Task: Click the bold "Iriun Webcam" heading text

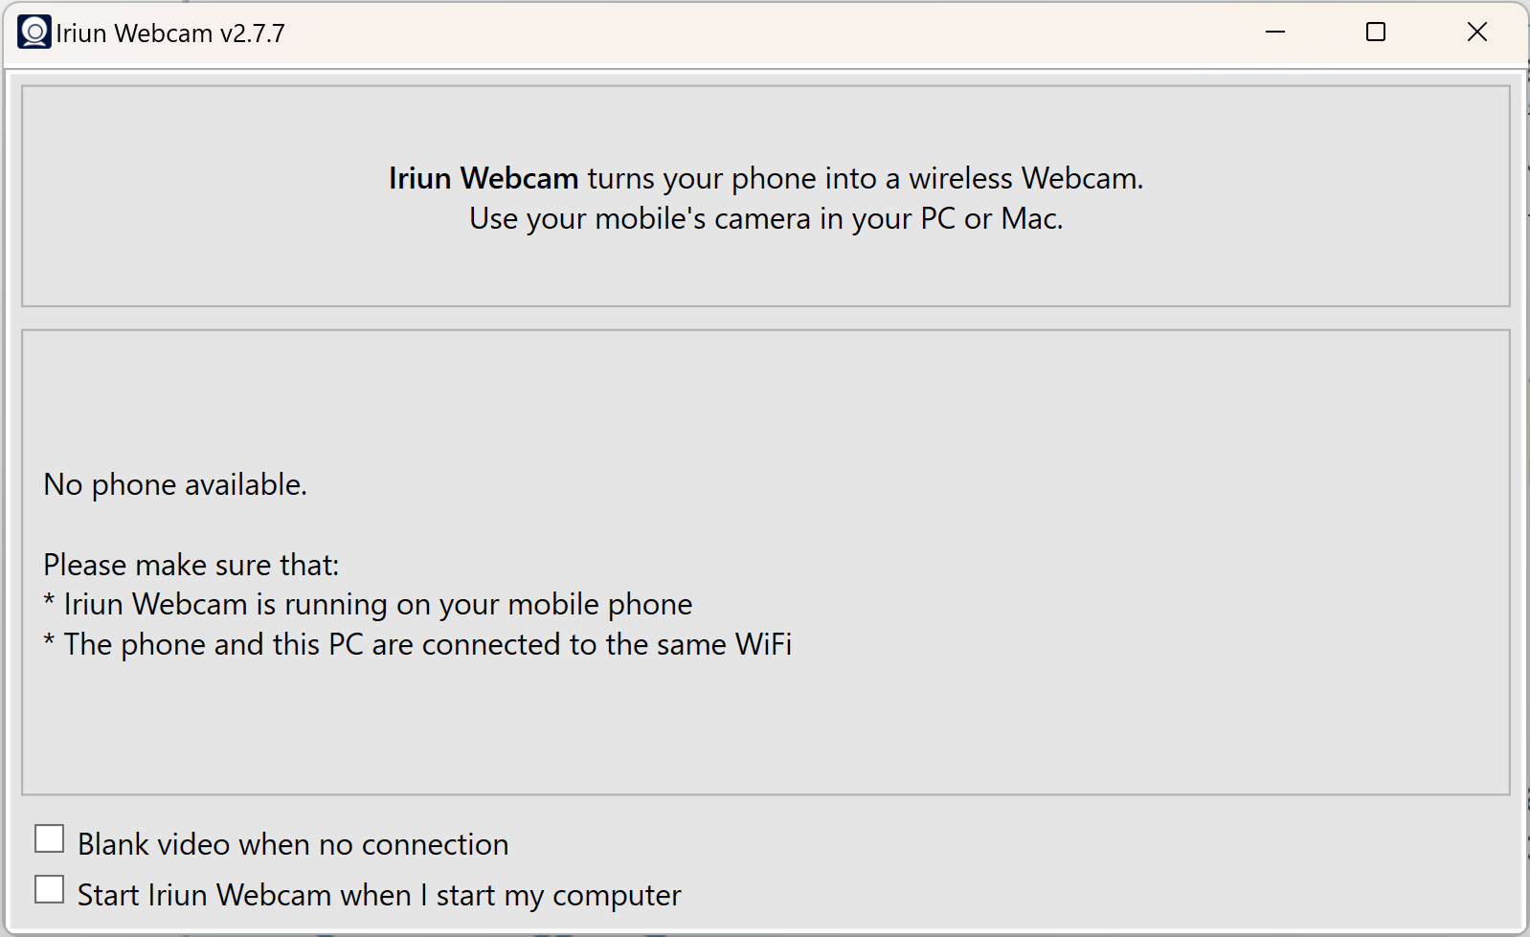Action: [484, 178]
